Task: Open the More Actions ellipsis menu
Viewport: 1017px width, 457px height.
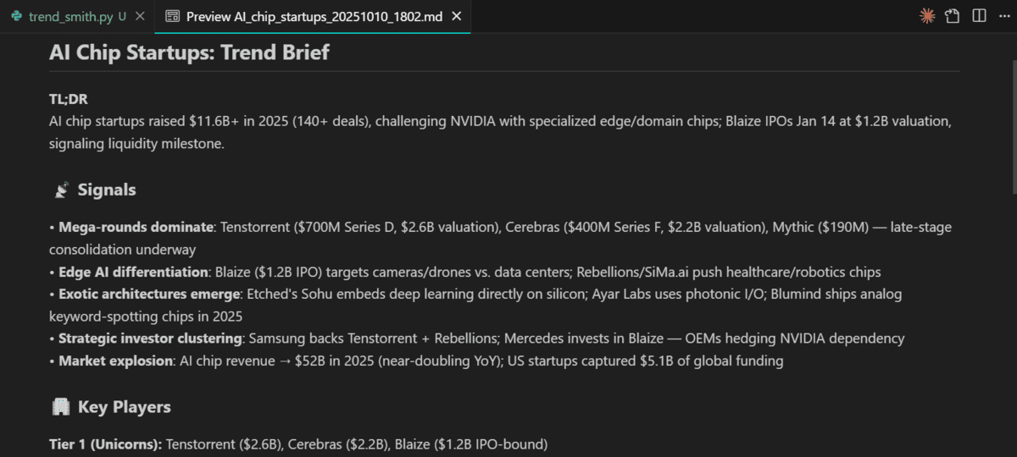Action: tap(1004, 16)
